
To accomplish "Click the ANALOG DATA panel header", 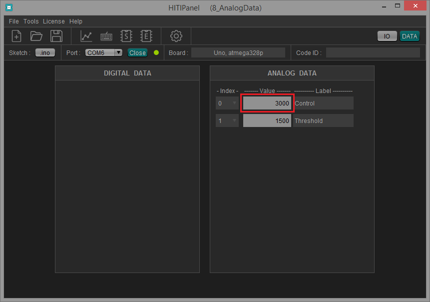I will (292, 73).
